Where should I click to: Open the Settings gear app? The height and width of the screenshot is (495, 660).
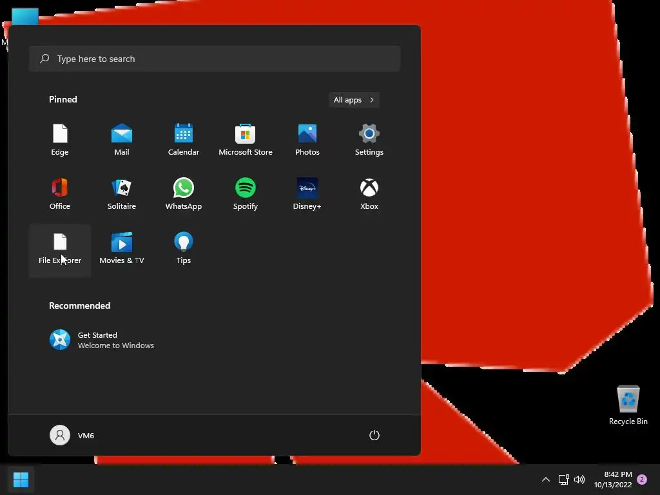(x=369, y=141)
